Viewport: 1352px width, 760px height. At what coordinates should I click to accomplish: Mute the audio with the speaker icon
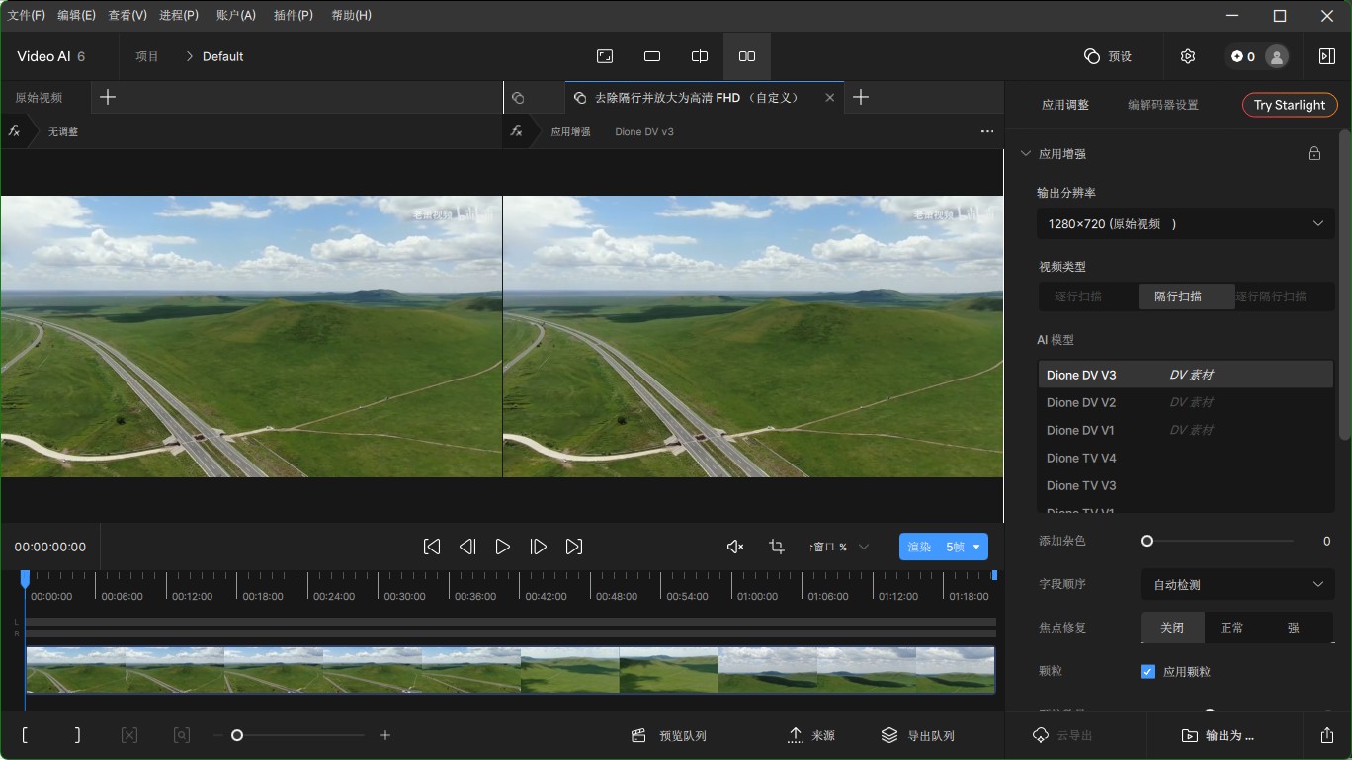(734, 547)
